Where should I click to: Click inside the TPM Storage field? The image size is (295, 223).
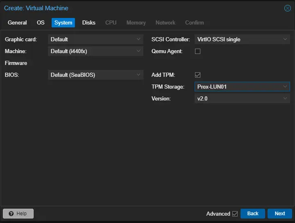(237, 87)
